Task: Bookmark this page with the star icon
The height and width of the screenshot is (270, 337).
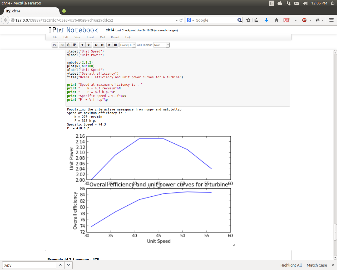Action: [248, 20]
